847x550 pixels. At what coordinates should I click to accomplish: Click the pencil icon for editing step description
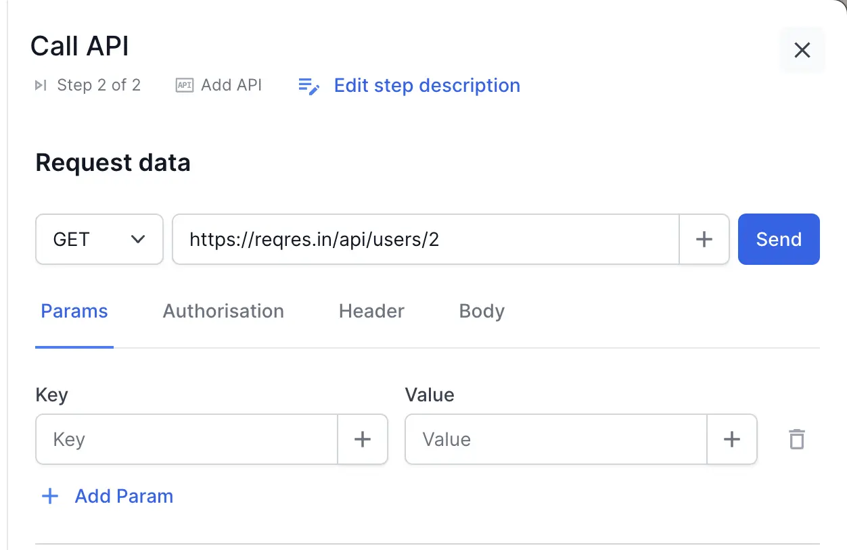(x=309, y=86)
